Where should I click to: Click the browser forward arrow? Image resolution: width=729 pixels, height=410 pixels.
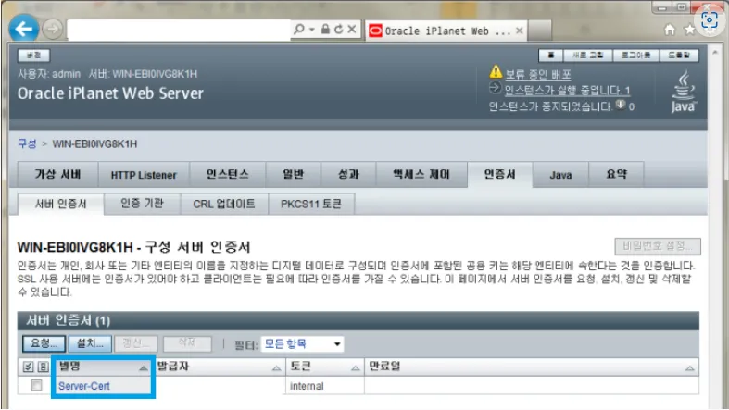coord(53,30)
